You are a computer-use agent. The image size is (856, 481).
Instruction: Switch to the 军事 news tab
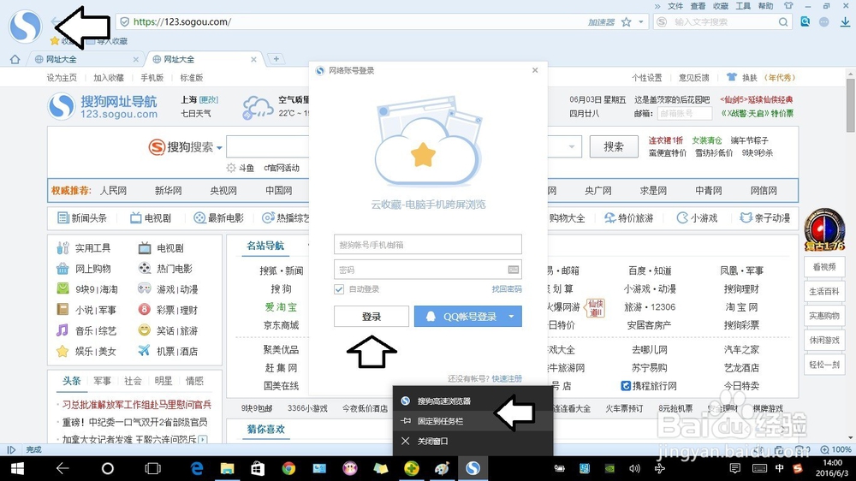pyautogui.click(x=102, y=381)
